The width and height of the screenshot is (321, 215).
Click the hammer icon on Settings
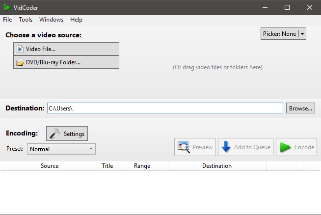click(55, 134)
